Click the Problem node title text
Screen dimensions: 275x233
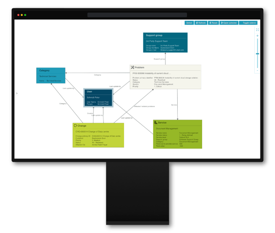coord(140,68)
